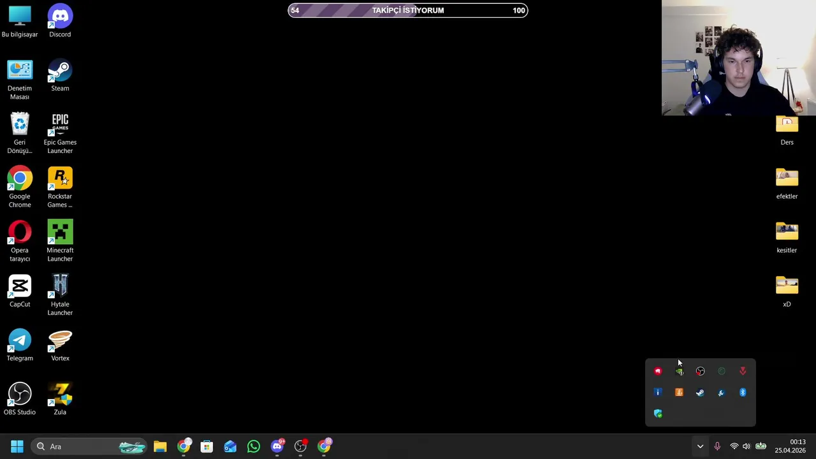816x459 pixels.
Task: Open the Outlook mail taskbar icon
Action: tap(230, 446)
